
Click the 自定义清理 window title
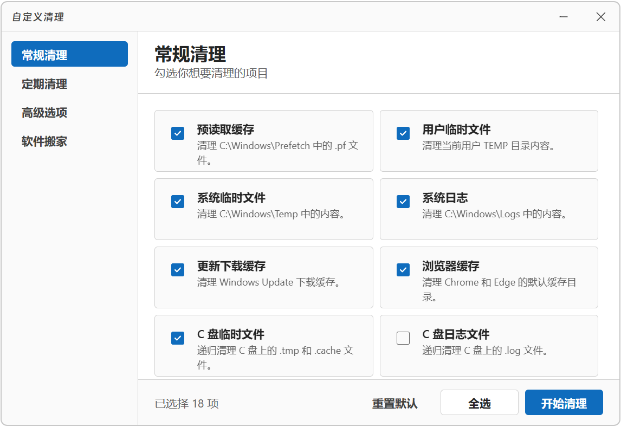[x=38, y=17]
